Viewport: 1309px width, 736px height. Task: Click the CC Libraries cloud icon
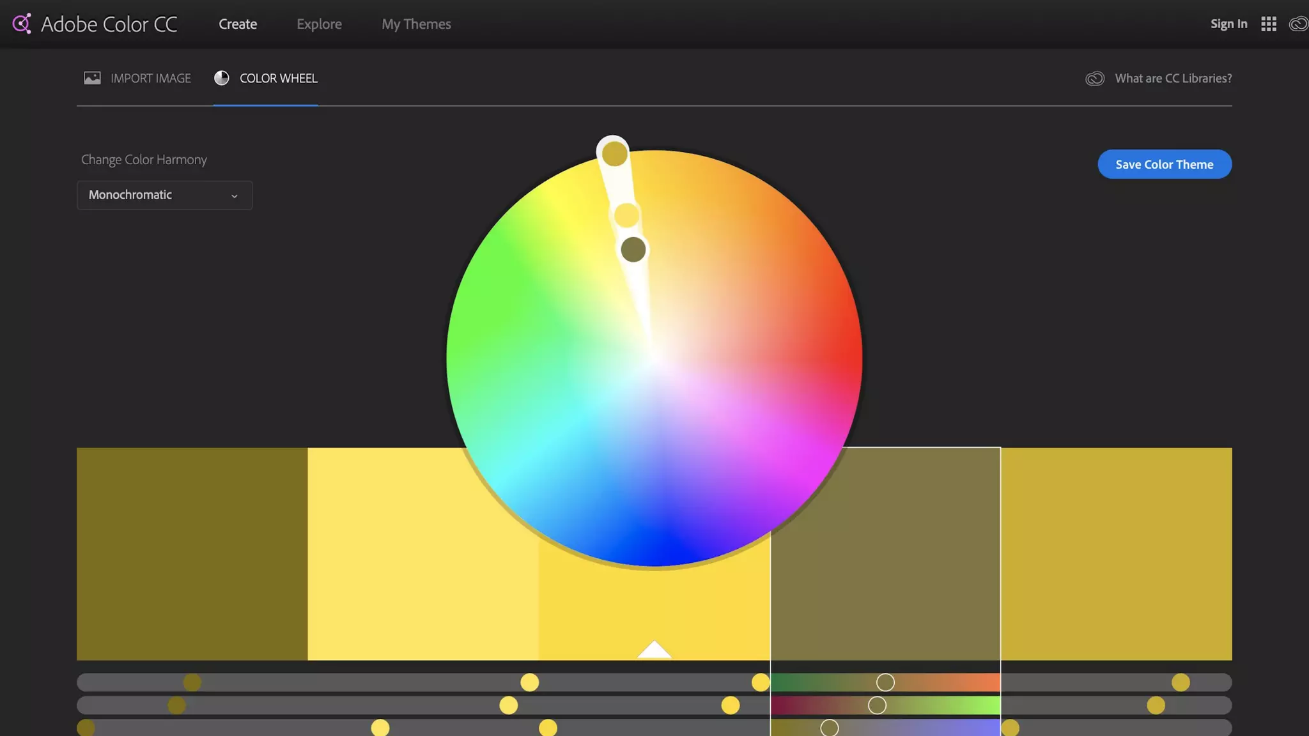1095,79
